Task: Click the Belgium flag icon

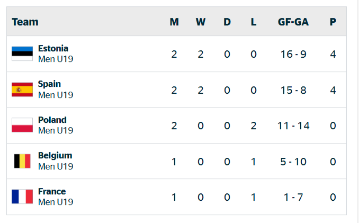Action: (x=22, y=161)
